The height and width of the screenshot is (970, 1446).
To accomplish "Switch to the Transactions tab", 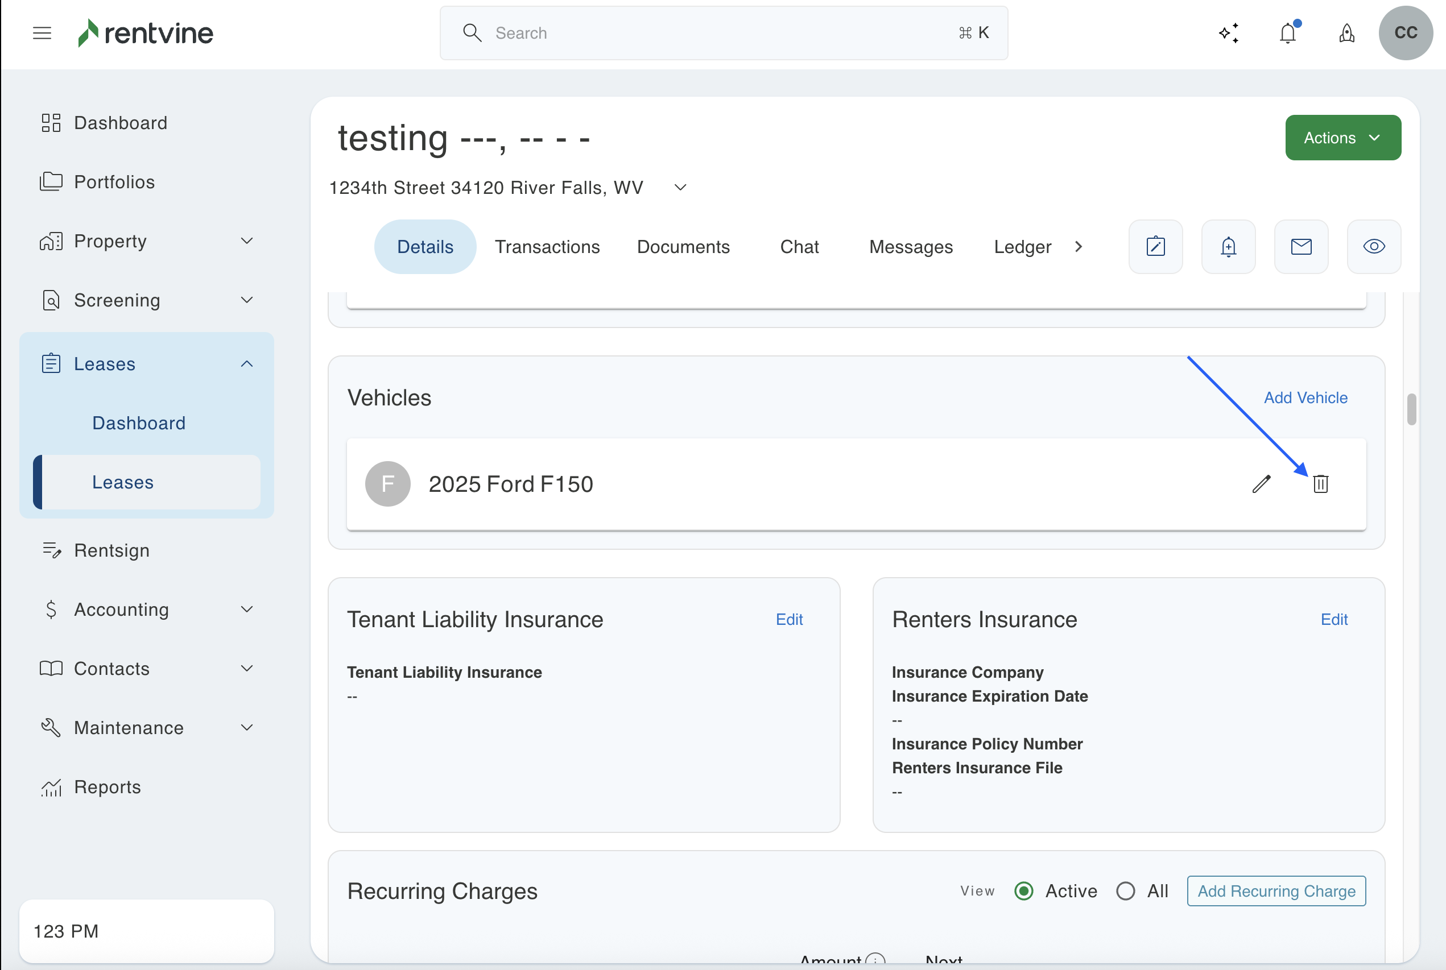I will pos(547,247).
